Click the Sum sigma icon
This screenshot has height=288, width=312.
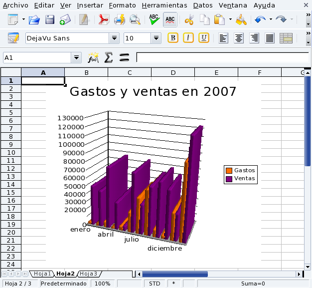click(x=109, y=58)
